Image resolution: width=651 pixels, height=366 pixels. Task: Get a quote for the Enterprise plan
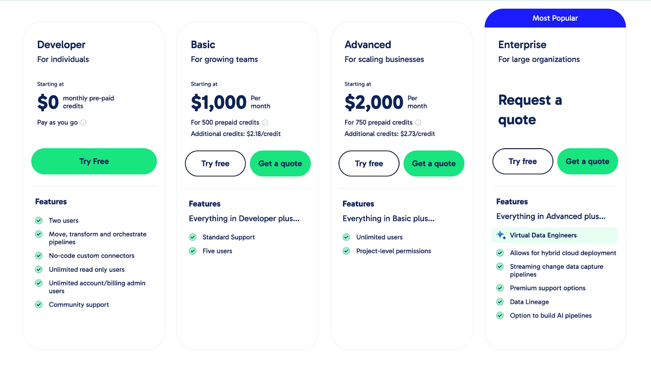pos(588,162)
